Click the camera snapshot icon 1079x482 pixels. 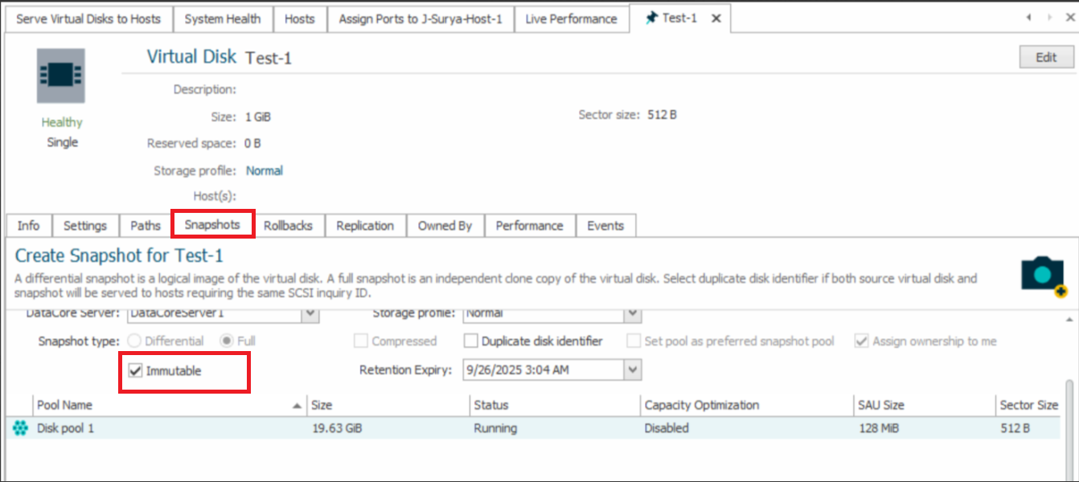(1042, 276)
